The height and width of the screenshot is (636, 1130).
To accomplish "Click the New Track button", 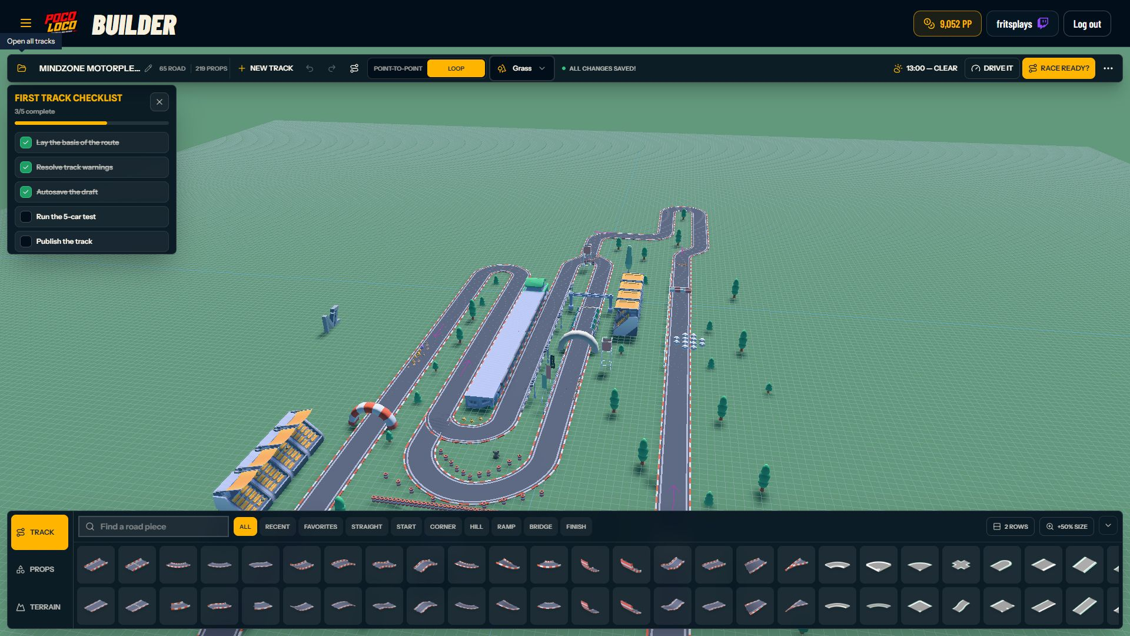I will [265, 68].
